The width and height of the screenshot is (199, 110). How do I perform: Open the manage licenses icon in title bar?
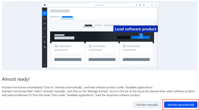pos(140,5)
